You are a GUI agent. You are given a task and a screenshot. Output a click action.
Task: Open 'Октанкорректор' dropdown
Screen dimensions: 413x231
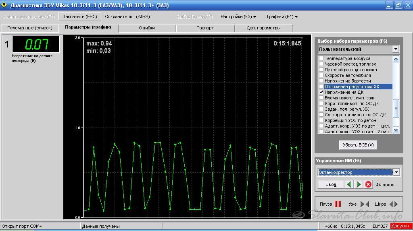396,172
